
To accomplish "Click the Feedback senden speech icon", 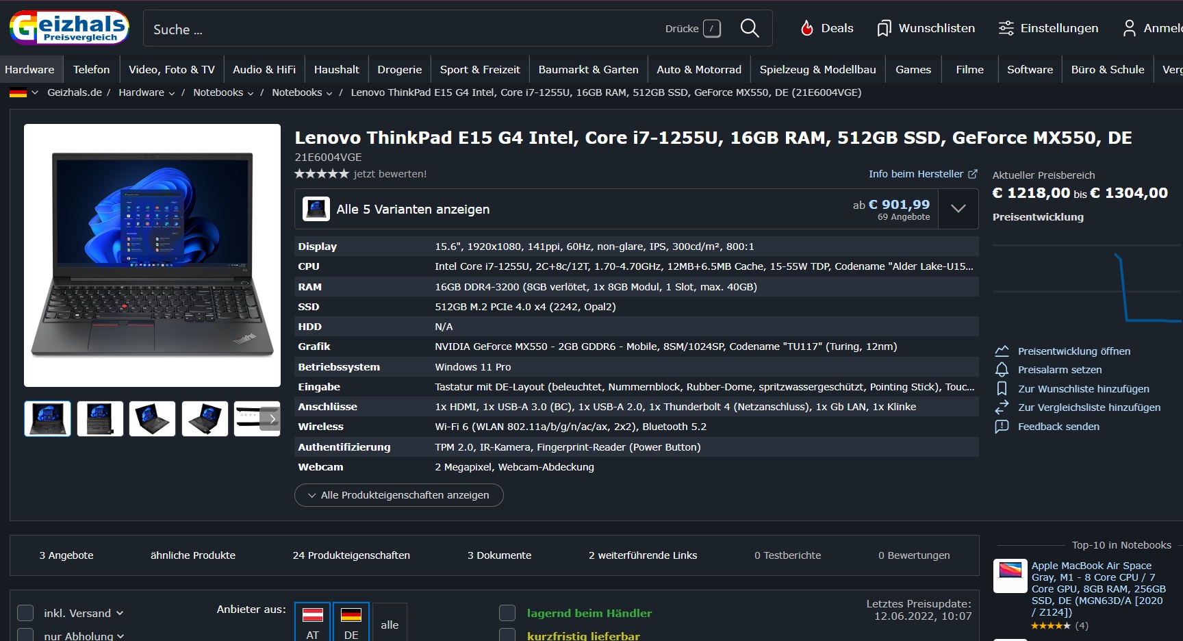I will click(x=1002, y=427).
